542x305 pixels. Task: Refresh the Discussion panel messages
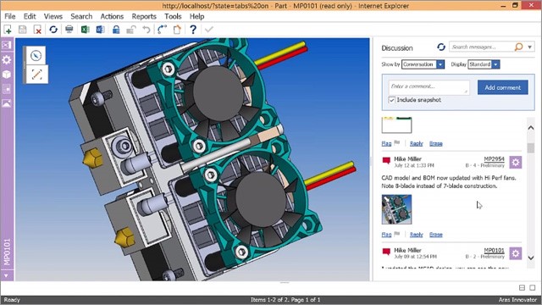441,47
